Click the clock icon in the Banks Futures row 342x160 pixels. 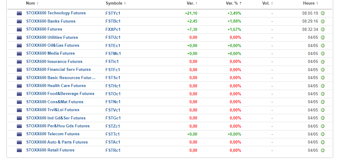click(x=323, y=21)
